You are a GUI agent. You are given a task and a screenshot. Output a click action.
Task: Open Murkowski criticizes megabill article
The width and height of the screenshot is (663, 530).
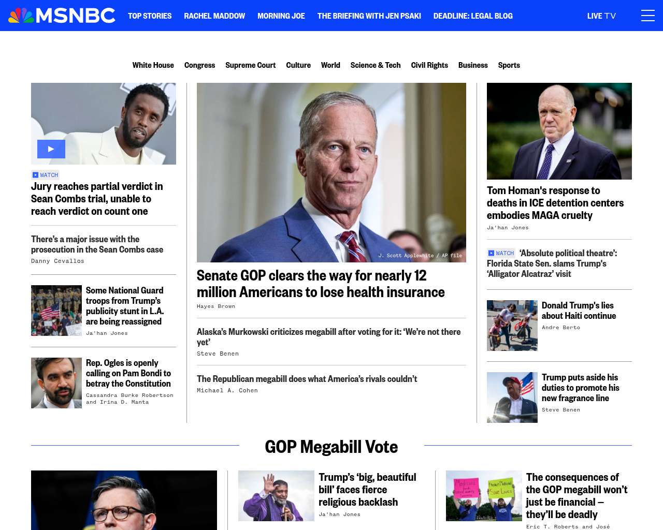tap(328, 337)
